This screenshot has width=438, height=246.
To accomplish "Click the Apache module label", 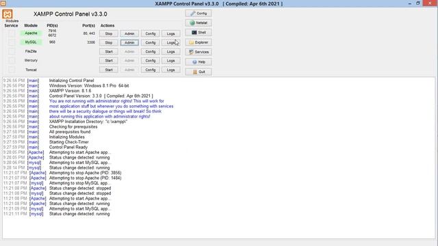I will [x=31, y=33].
